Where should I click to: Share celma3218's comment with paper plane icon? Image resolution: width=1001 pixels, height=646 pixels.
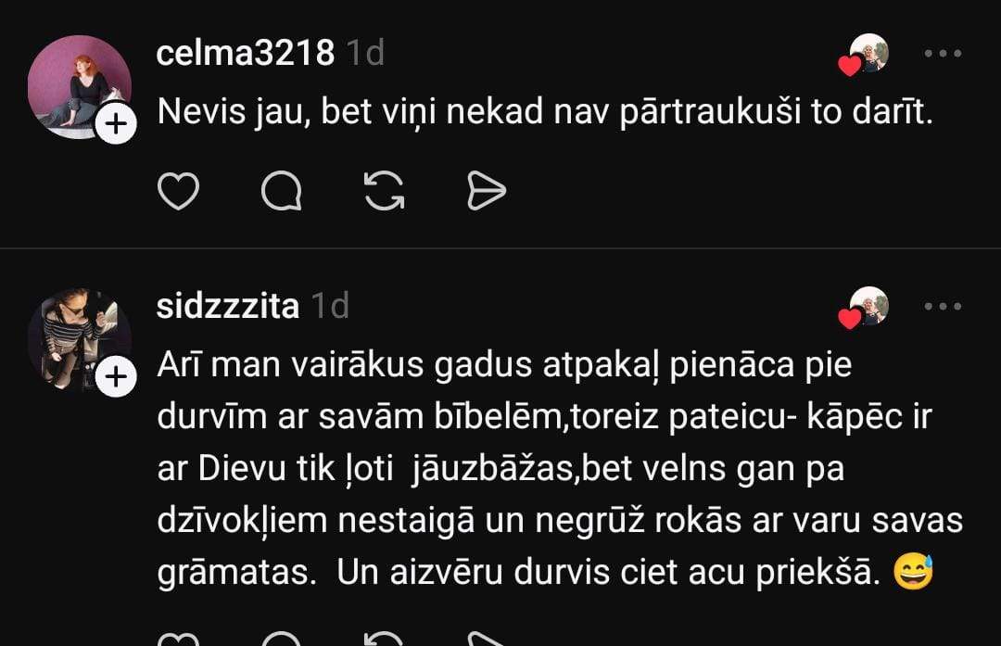tap(487, 191)
